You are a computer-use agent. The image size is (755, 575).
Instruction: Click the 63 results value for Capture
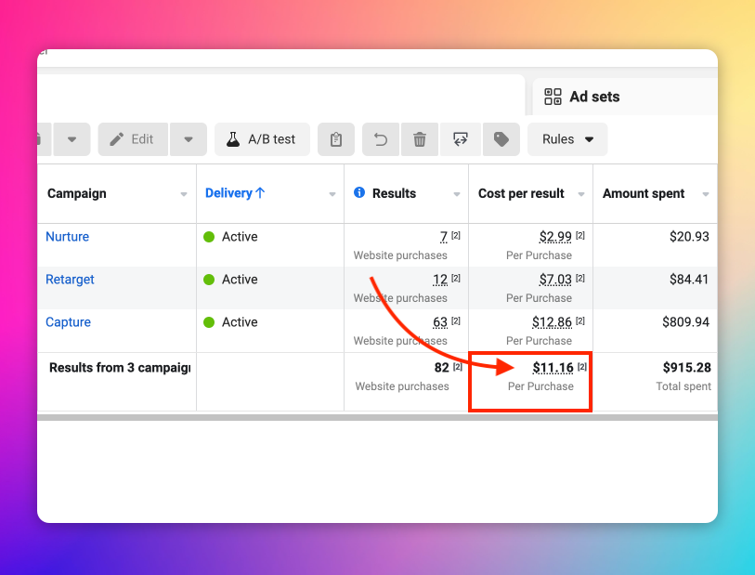tap(440, 322)
